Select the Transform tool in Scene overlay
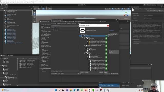Screen dimensions: 164x92 click(34, 21)
